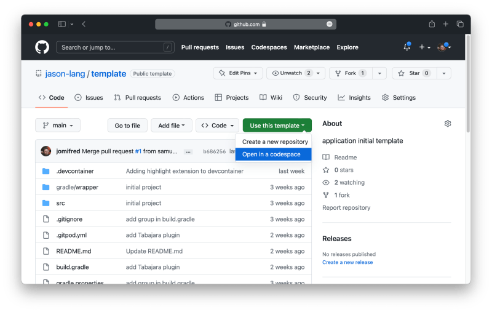This screenshot has width=492, height=312.
Task: Switch to the Settings tab
Action: pyautogui.click(x=399, y=98)
